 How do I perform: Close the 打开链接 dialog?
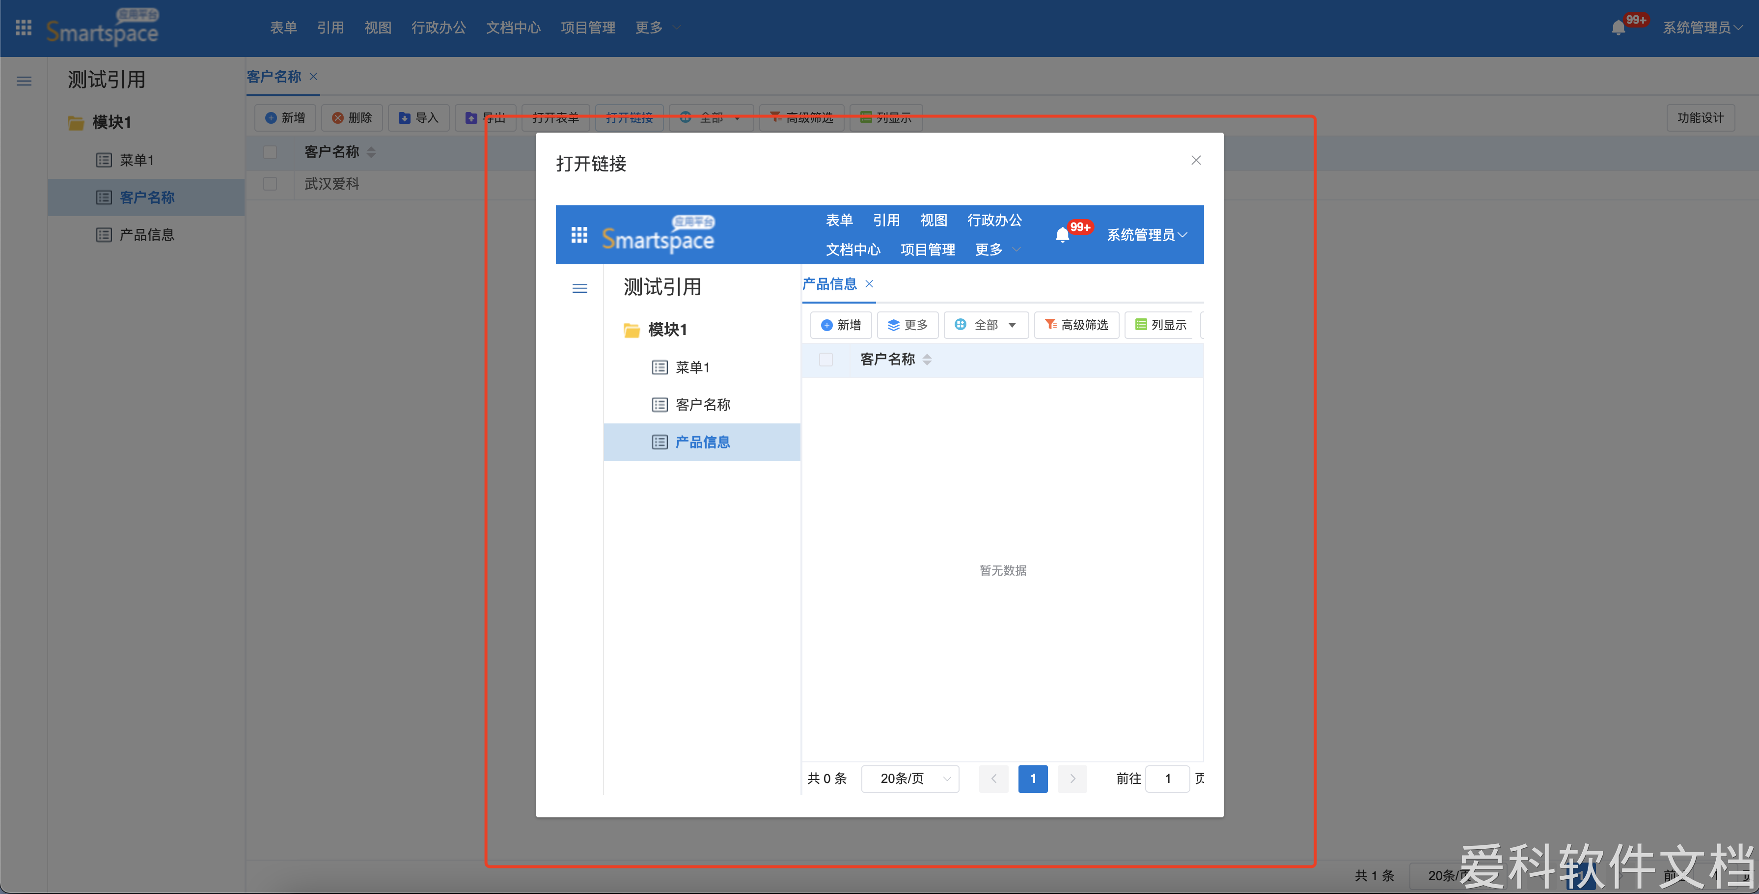pyautogui.click(x=1196, y=160)
